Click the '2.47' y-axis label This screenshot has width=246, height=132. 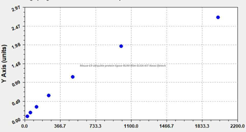tap(16, 28)
